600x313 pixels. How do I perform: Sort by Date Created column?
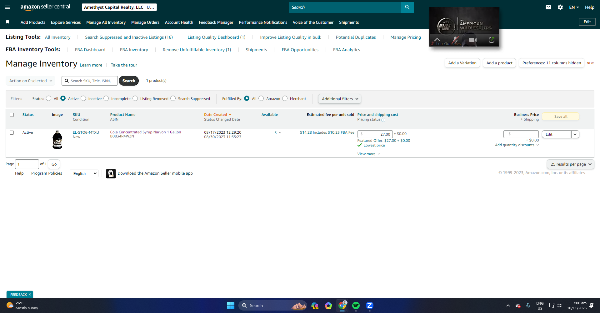click(x=218, y=115)
